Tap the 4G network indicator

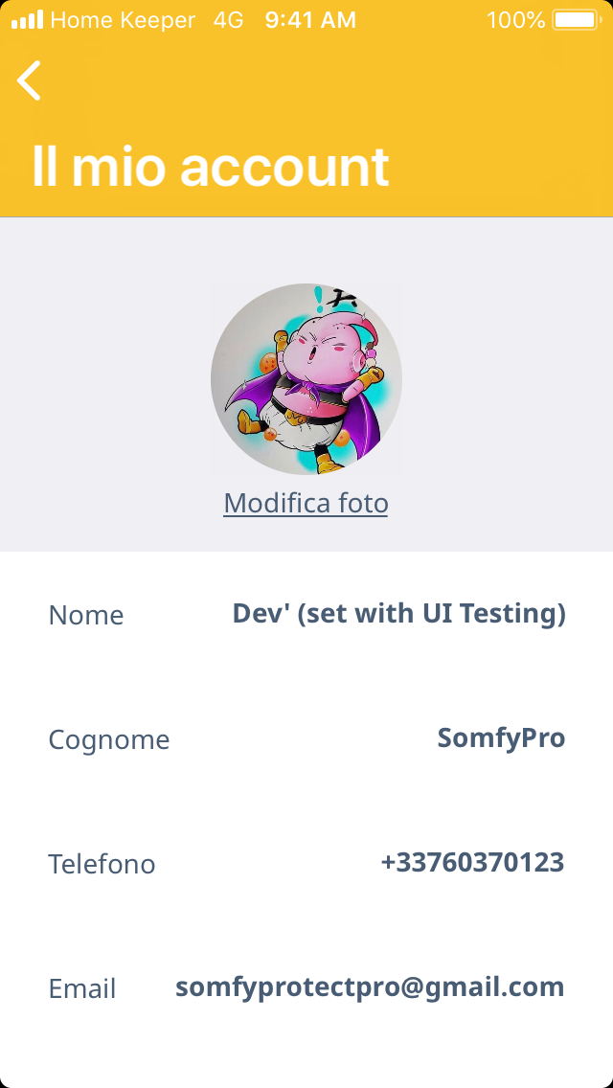228,20
